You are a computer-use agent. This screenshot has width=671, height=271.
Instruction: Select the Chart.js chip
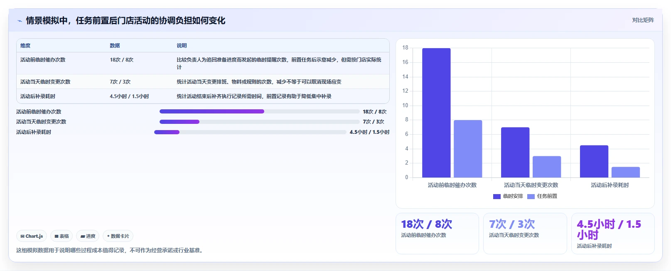coord(32,236)
